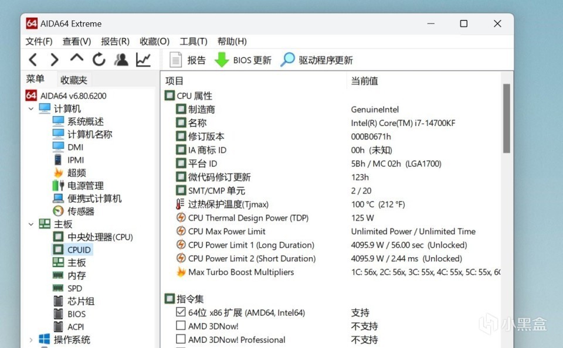
Task: Select ACPI in the tree
Action: point(69,327)
